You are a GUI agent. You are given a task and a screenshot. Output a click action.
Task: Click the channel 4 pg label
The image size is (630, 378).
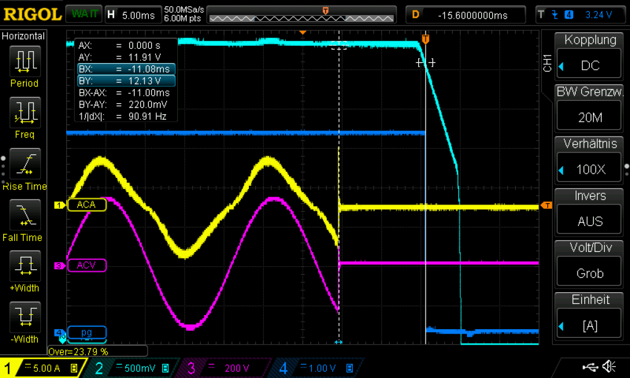87,332
